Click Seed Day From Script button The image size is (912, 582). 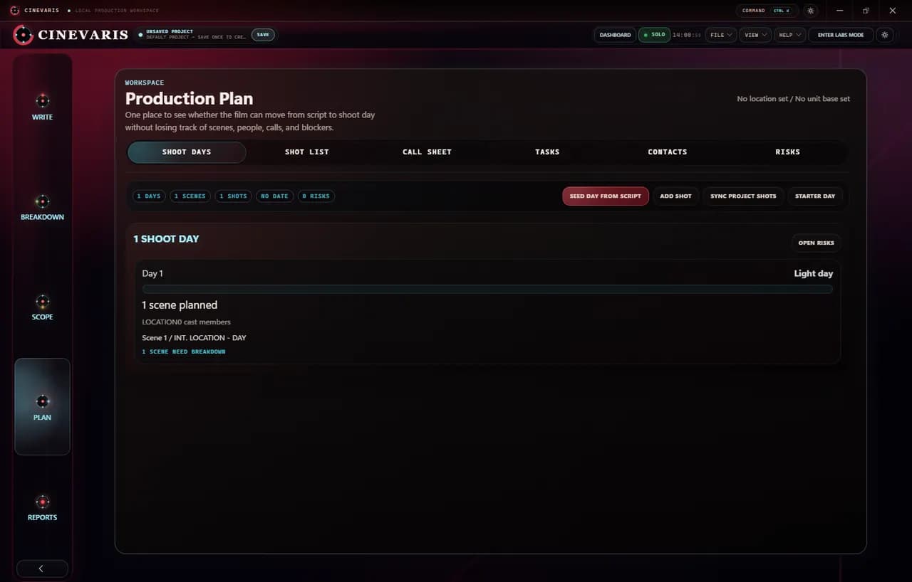606,196
